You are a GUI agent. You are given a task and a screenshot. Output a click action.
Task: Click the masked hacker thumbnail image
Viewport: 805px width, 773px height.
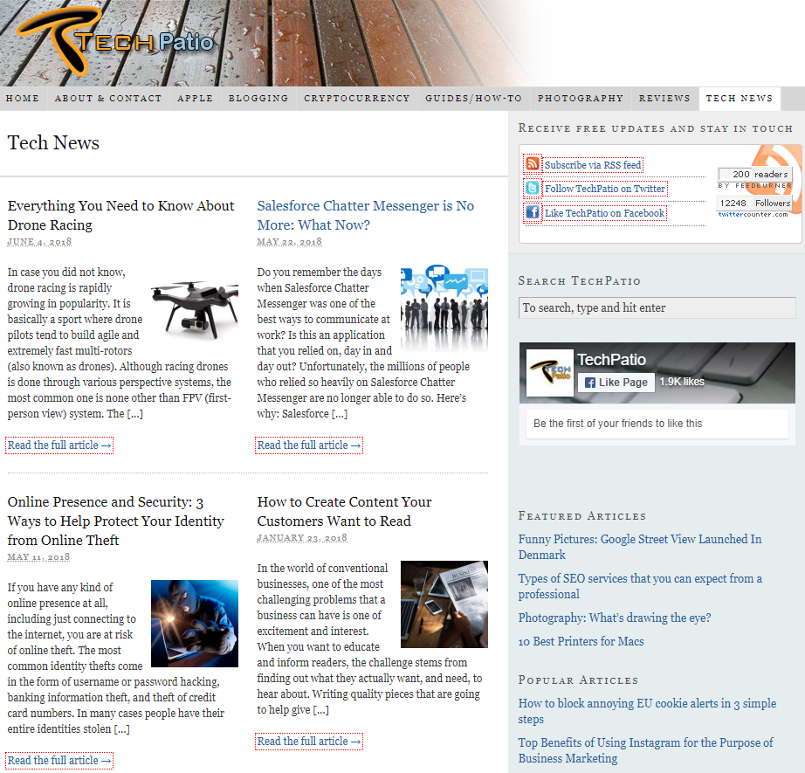(x=195, y=624)
